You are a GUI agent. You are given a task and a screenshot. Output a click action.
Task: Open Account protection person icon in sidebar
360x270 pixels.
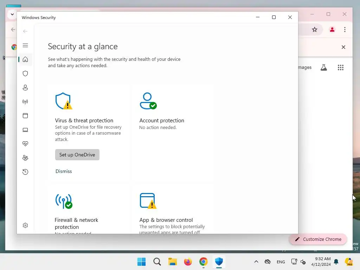point(25,88)
